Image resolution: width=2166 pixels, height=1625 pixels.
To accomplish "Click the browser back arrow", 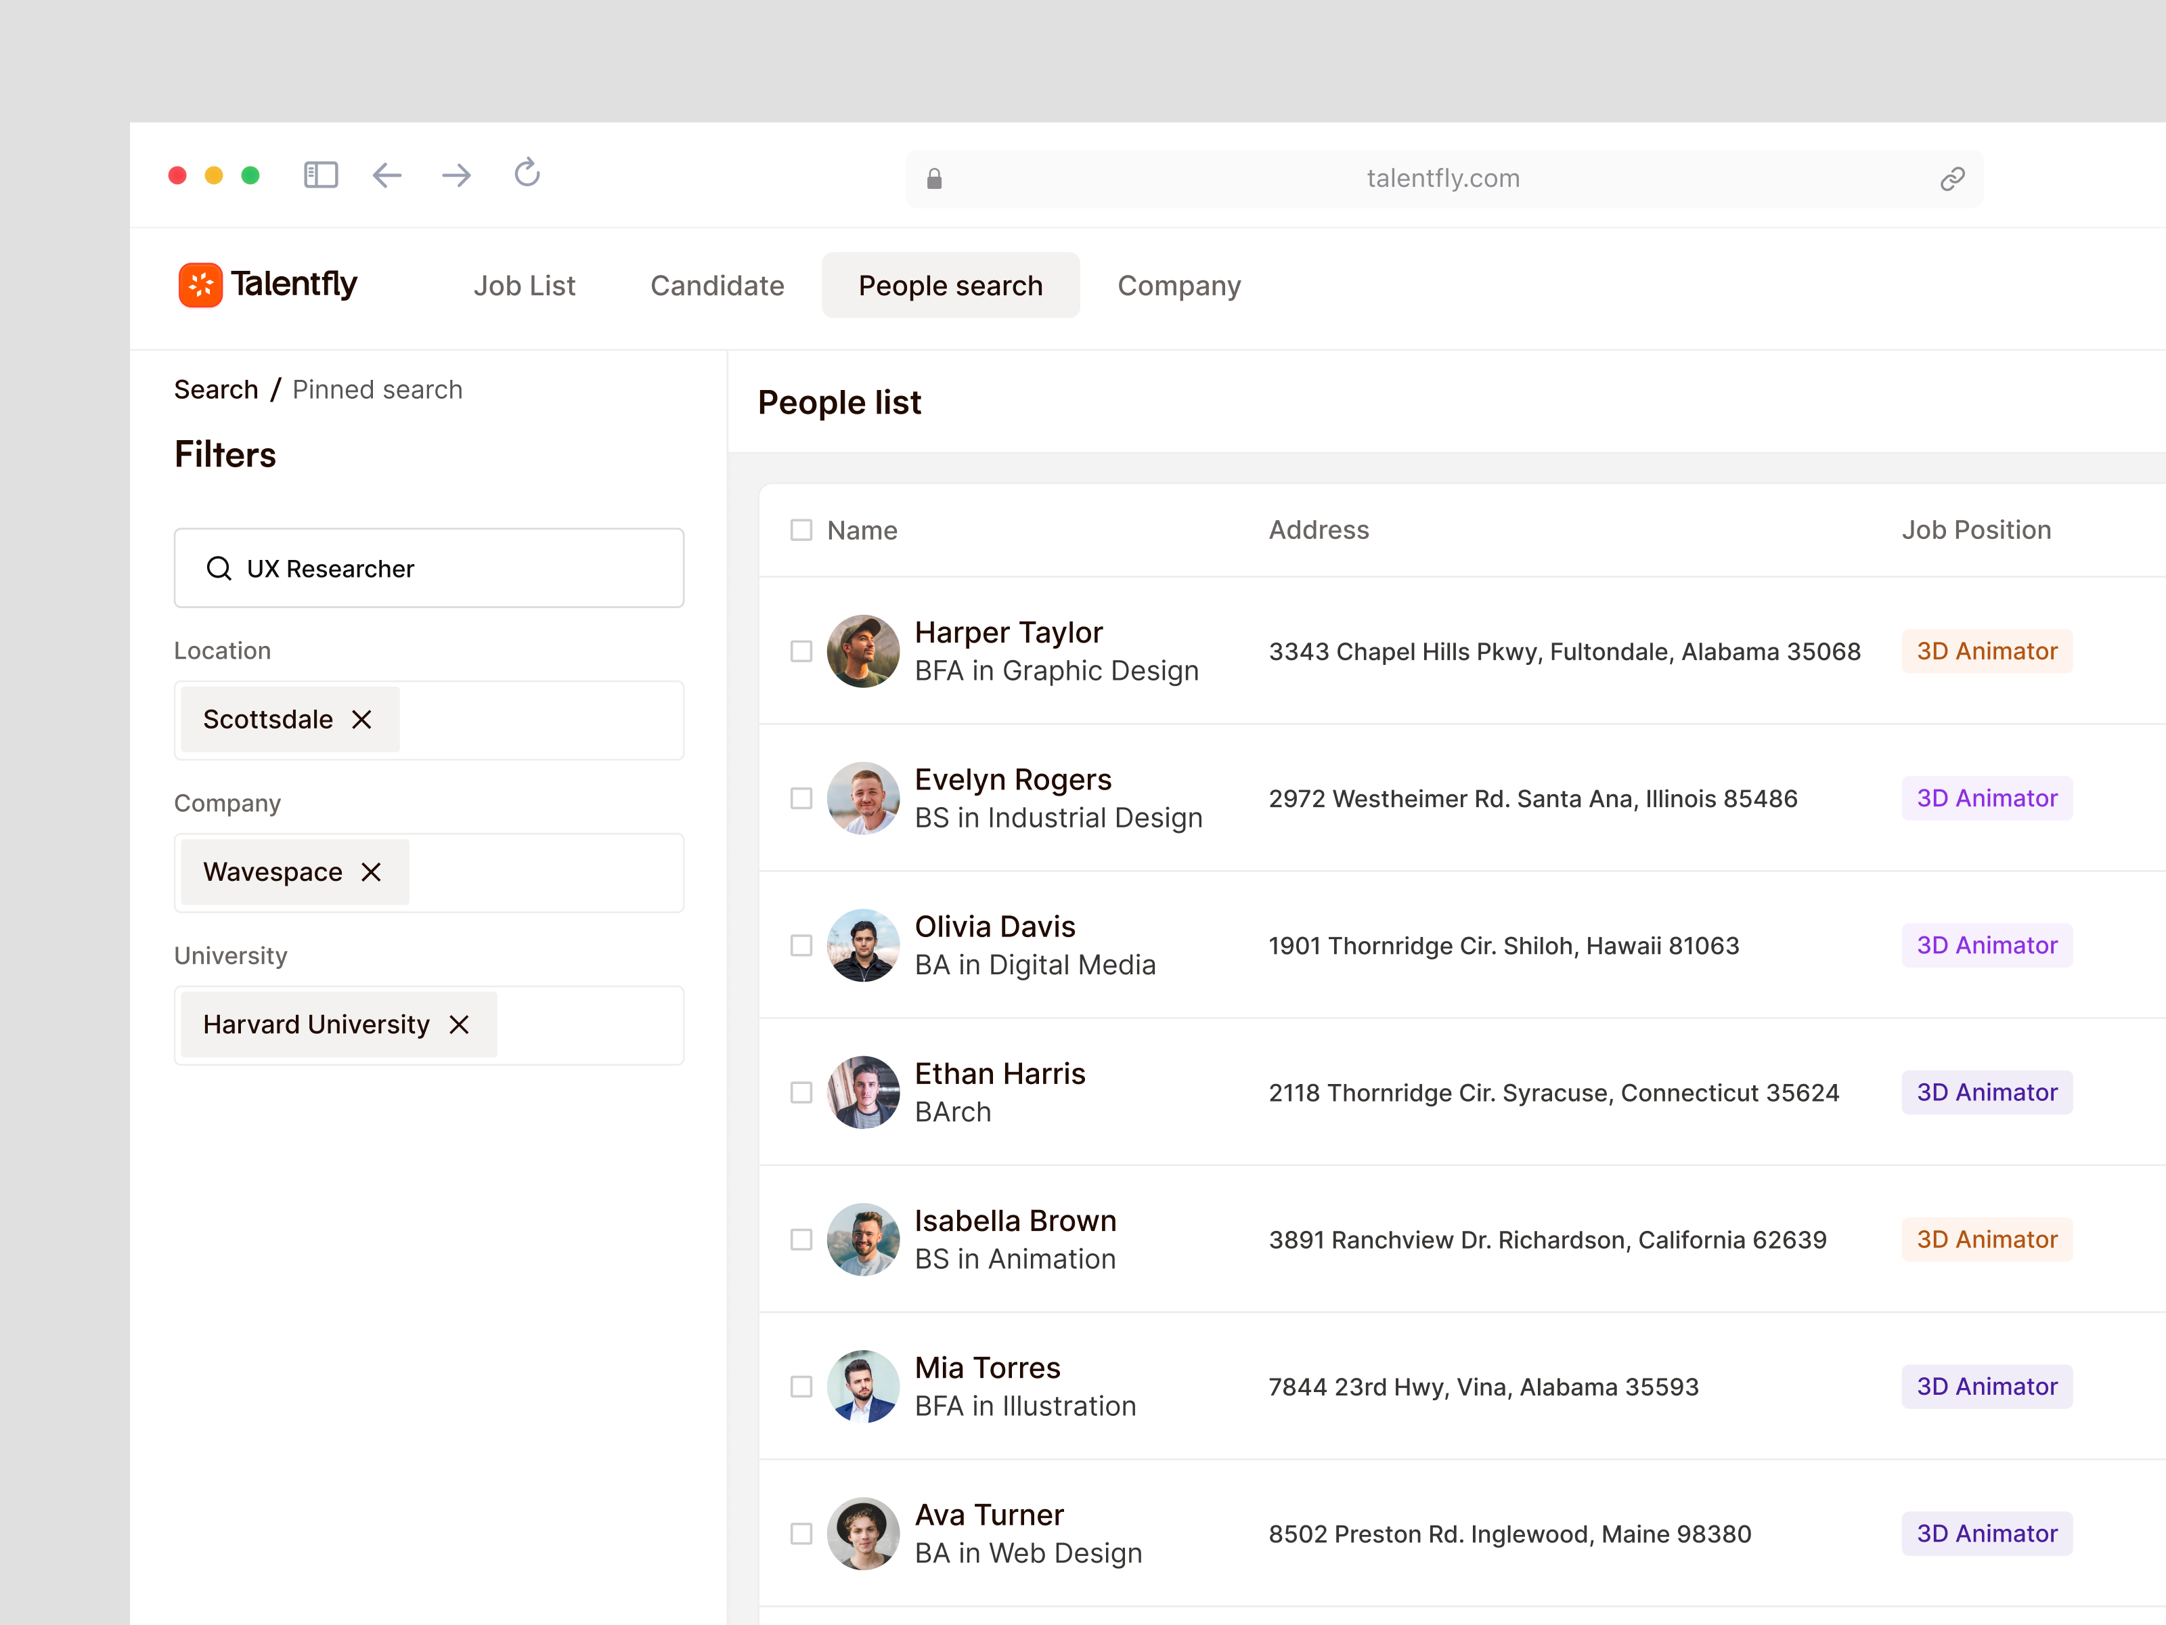I will pos(386,175).
